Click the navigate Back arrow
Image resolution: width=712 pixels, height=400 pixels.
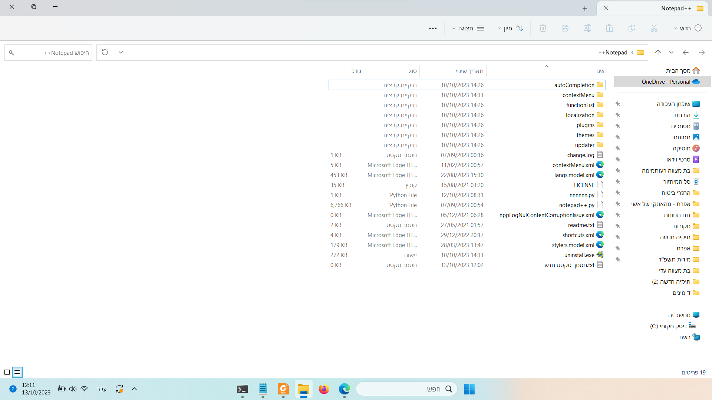coord(686,53)
